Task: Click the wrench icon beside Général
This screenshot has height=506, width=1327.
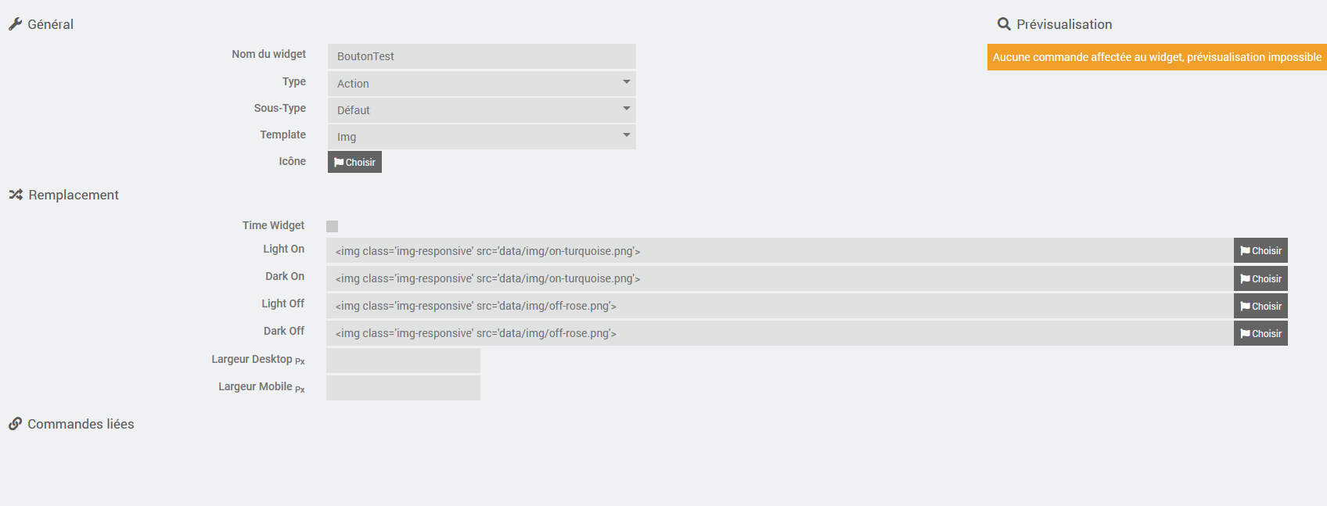Action: [15, 24]
